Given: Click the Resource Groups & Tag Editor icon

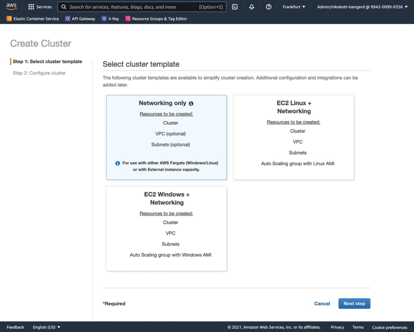Looking at the screenshot, I should [x=128, y=19].
